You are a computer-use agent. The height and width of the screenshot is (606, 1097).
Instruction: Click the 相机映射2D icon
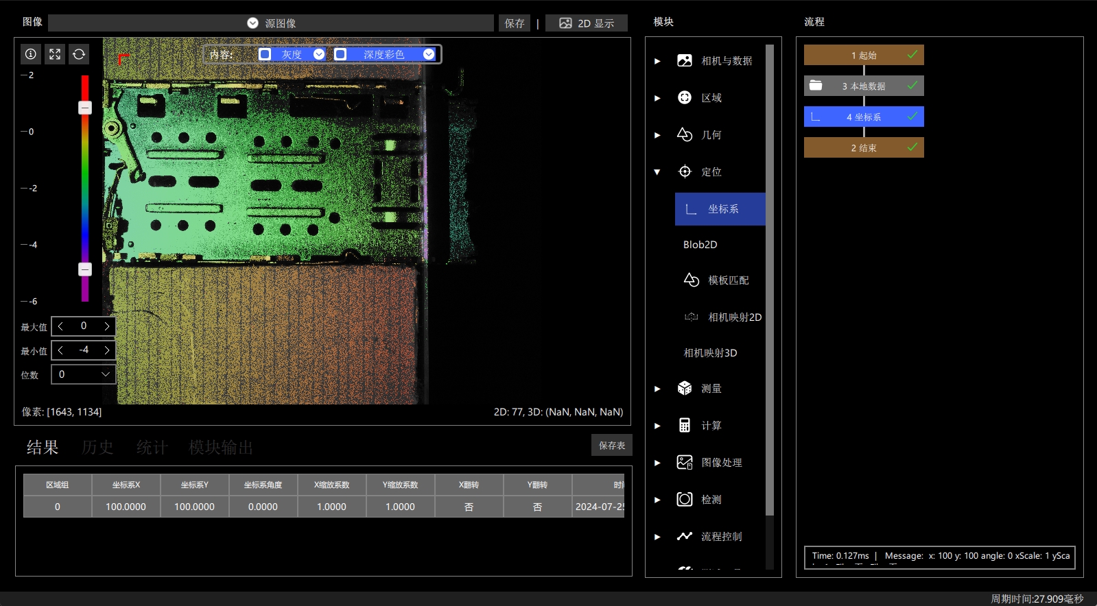[x=692, y=317]
